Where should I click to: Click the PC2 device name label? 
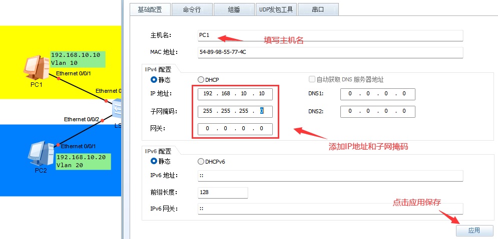point(41,171)
